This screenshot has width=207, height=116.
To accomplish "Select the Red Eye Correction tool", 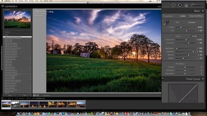I will (x=180, y=5).
